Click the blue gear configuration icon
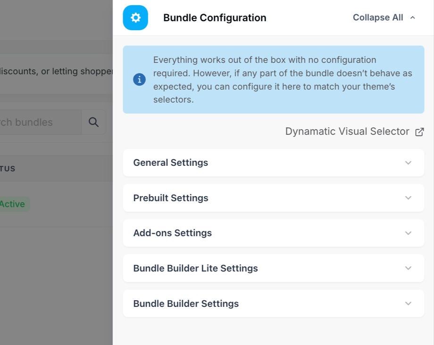The width and height of the screenshot is (434, 345). 135,18
